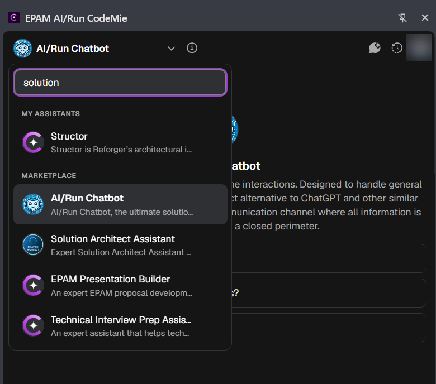Close the EPAM AI/Run CodeMie panel
The height and width of the screenshot is (384, 436).
click(x=425, y=18)
